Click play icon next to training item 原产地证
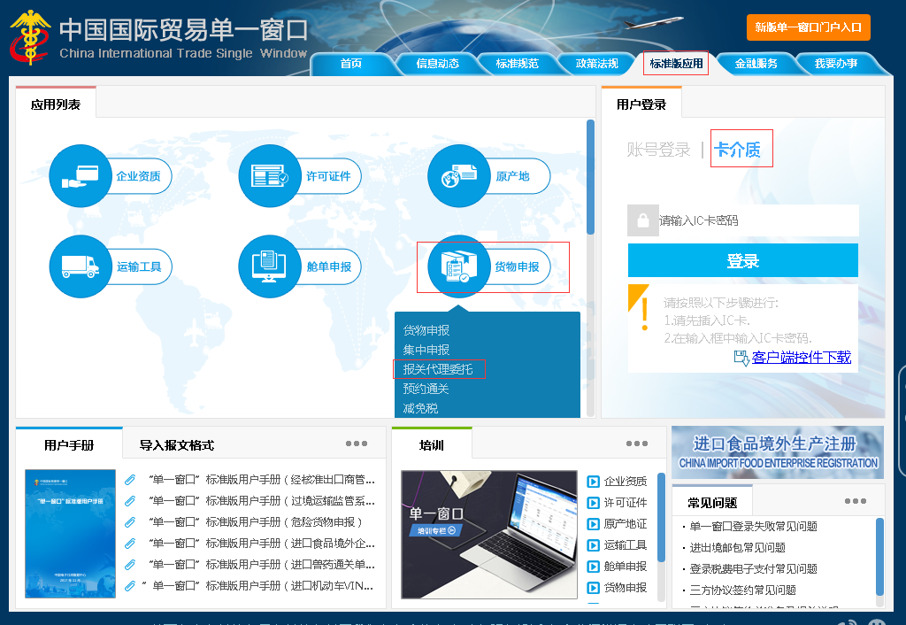Image resolution: width=906 pixels, height=625 pixels. click(594, 524)
